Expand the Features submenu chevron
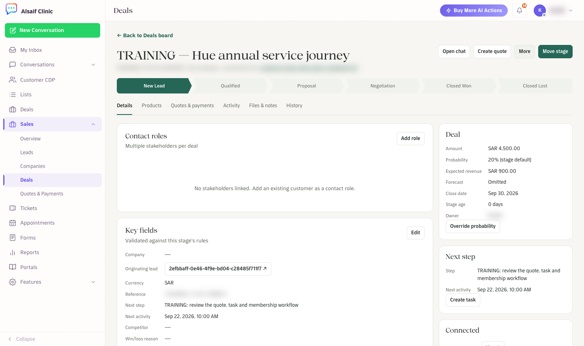The width and height of the screenshot is (584, 346). (93, 282)
